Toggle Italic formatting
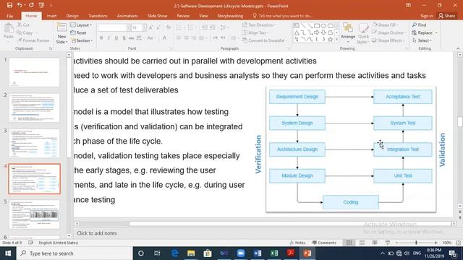The width and height of the screenshot is (463, 260). coord(109,38)
